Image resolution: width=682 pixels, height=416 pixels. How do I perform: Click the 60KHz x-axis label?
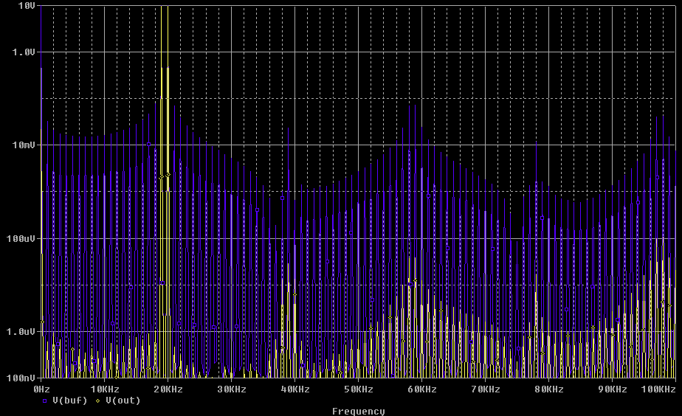coord(421,389)
